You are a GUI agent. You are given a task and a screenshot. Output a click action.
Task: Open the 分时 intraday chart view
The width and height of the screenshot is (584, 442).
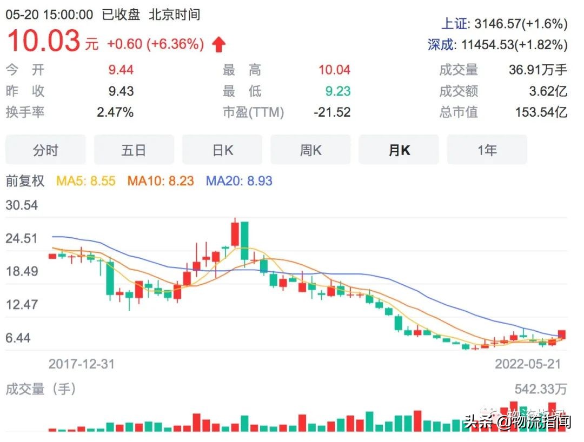[x=45, y=150]
